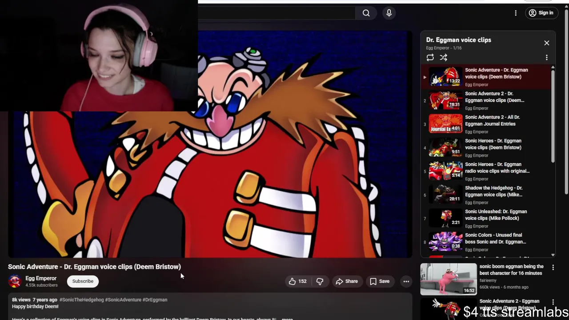
Task: Select Sonic Unleashed Mike Pollock playlist item
Action: point(486,218)
